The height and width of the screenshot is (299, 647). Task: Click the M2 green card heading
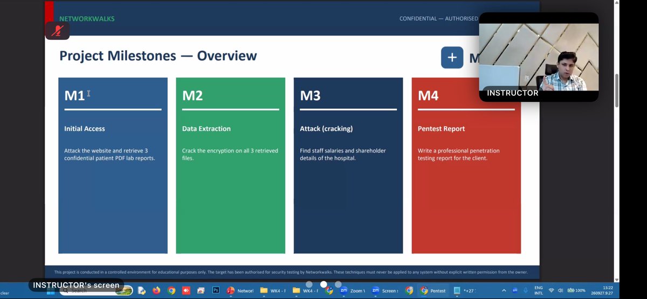pyautogui.click(x=192, y=95)
